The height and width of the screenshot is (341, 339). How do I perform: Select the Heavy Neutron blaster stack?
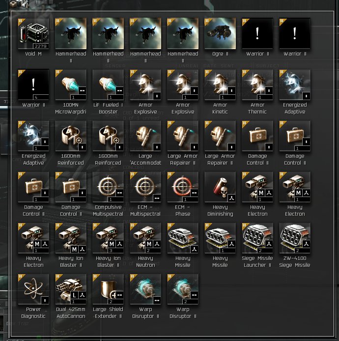(x=145, y=238)
